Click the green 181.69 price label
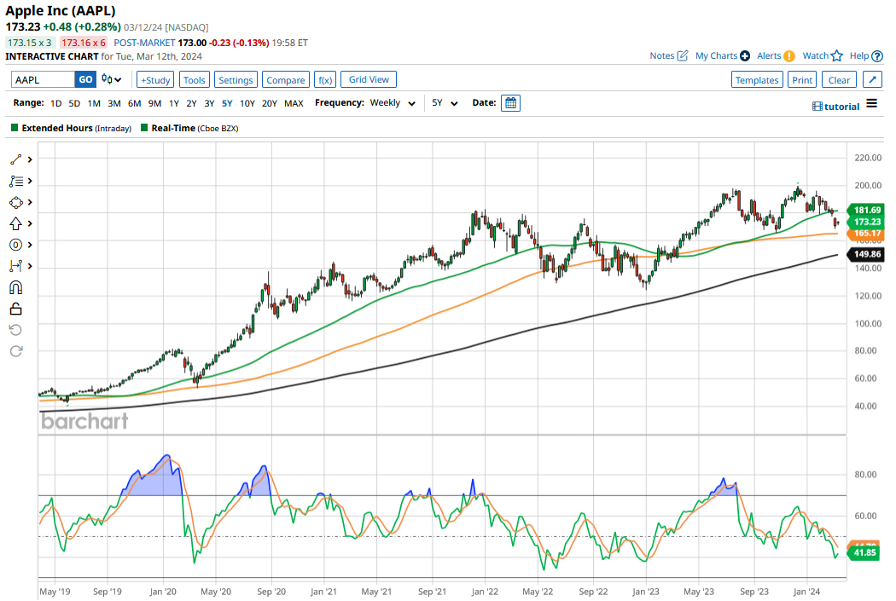The width and height of the screenshot is (896, 601). point(867,210)
